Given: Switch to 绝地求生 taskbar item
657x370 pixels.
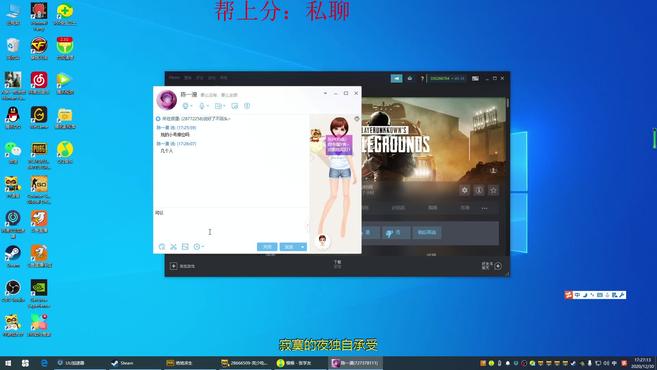Looking at the screenshot, I should (x=190, y=363).
